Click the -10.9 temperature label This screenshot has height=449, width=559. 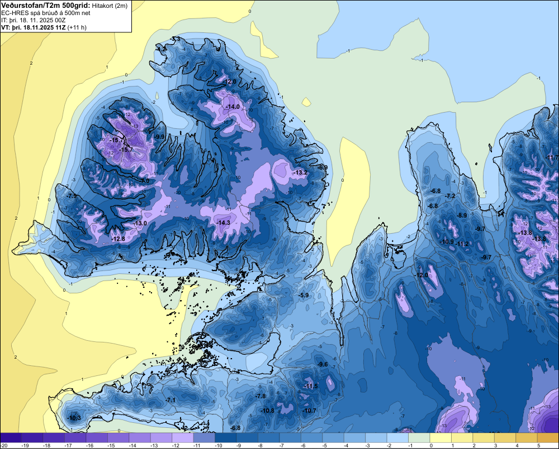(447, 242)
